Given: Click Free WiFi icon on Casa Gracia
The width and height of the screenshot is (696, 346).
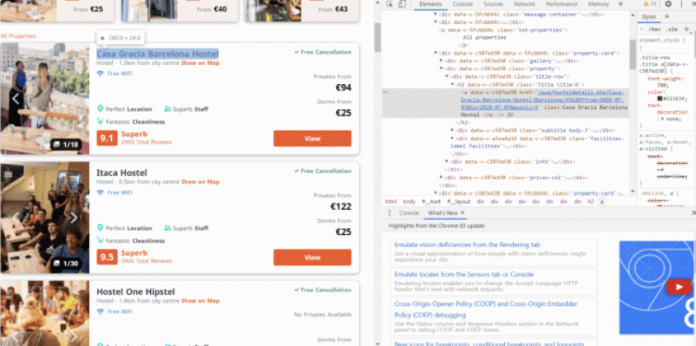Looking at the screenshot, I should [x=101, y=73].
